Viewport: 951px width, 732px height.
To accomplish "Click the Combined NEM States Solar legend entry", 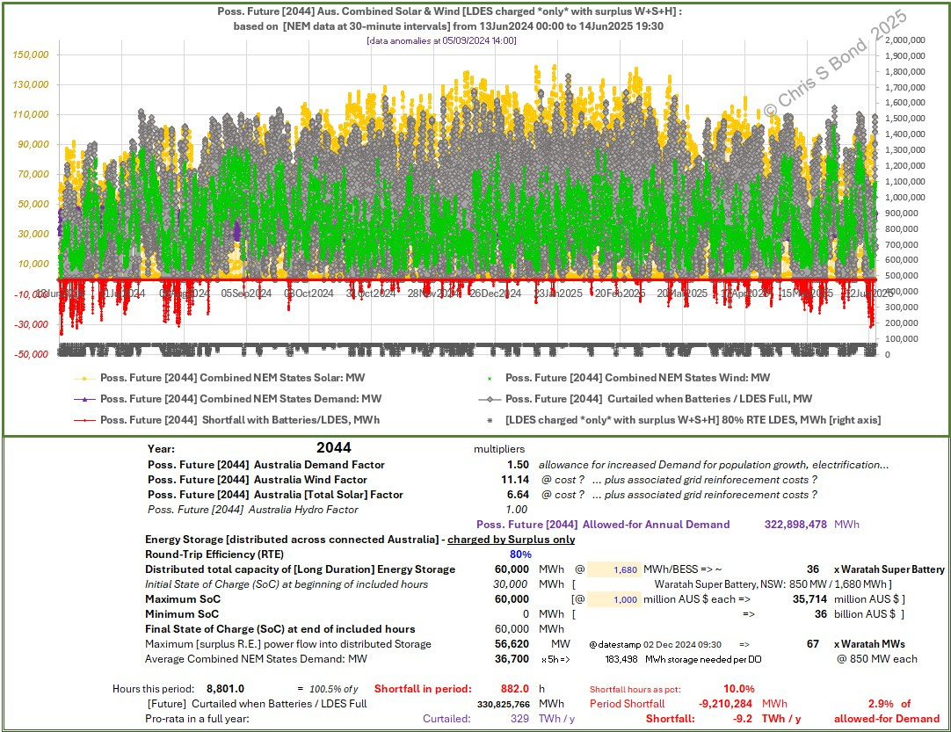I will 220,378.
